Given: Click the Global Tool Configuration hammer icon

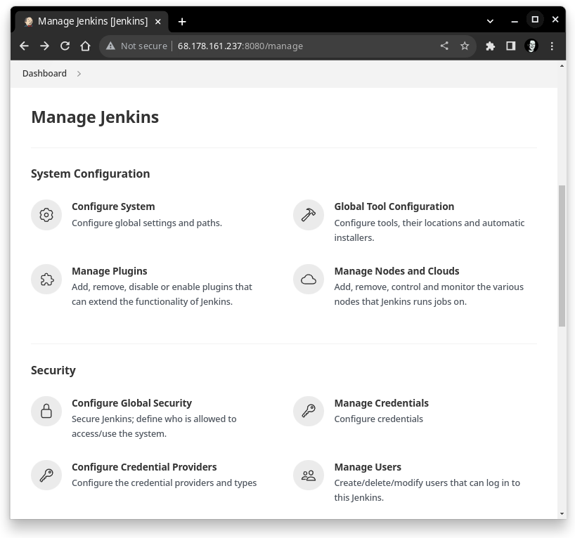Looking at the screenshot, I should 309,215.
